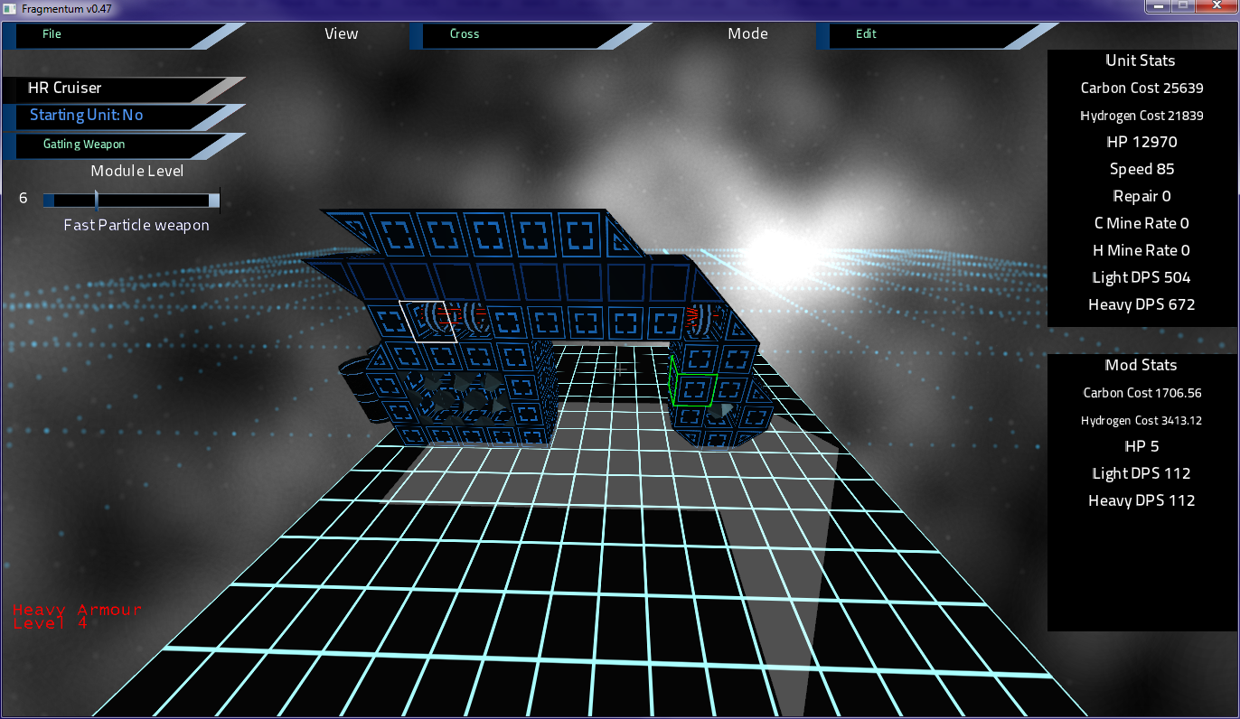Click the Mod Stats panel header
1240x719 pixels.
point(1141,366)
